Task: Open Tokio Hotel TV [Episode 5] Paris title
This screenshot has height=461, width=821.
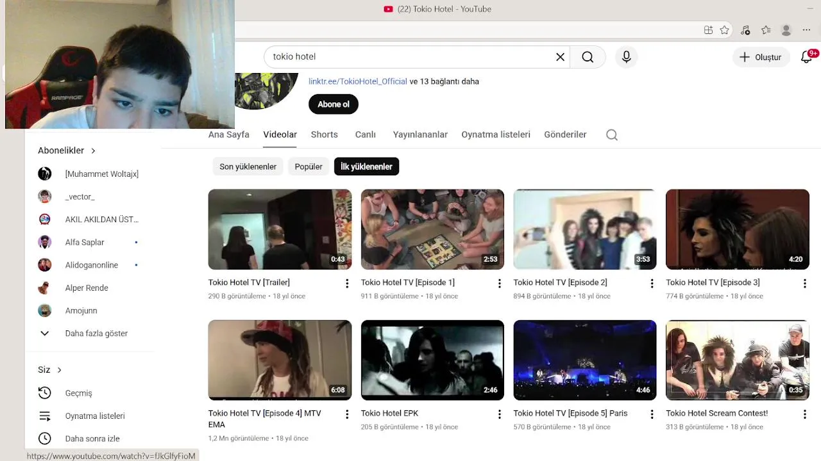Action: (x=570, y=414)
